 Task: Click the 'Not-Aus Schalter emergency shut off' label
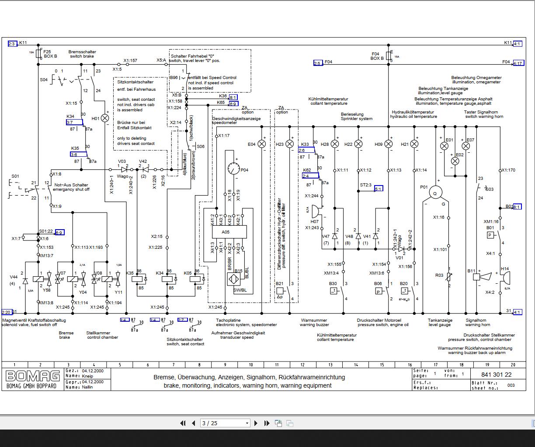(71, 187)
